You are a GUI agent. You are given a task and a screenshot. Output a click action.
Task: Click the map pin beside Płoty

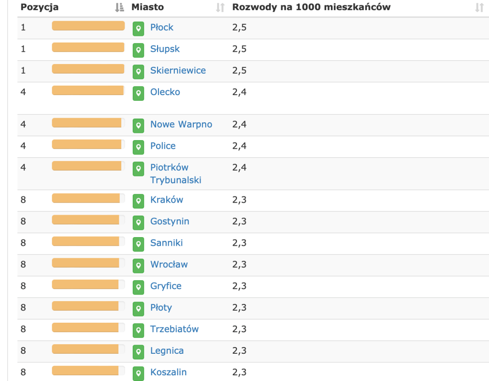coord(138,308)
